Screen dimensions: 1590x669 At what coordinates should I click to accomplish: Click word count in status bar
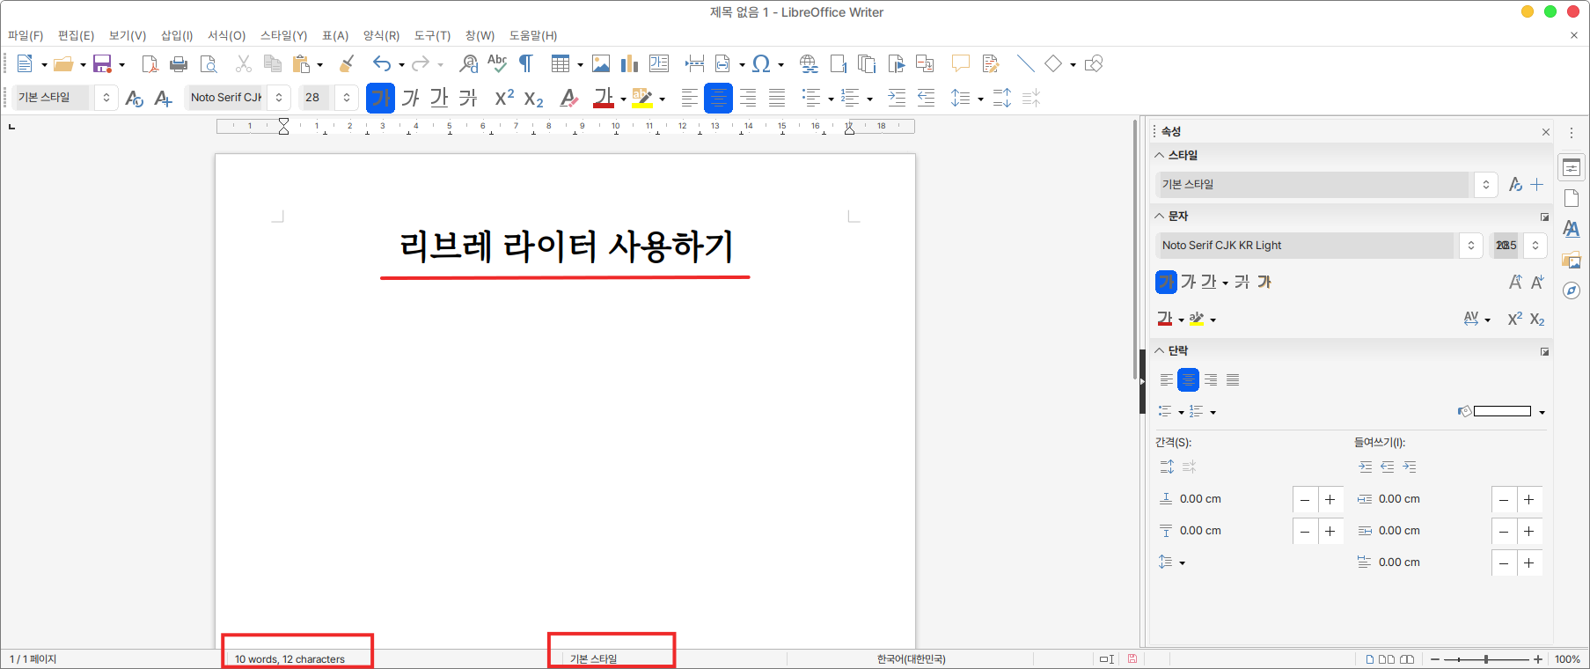click(x=289, y=658)
